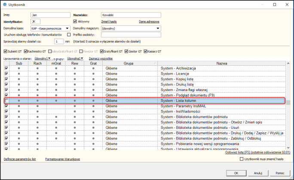Click the permissions list scrollbar thumb
The height and width of the screenshot is (180, 294).
(x=288, y=102)
